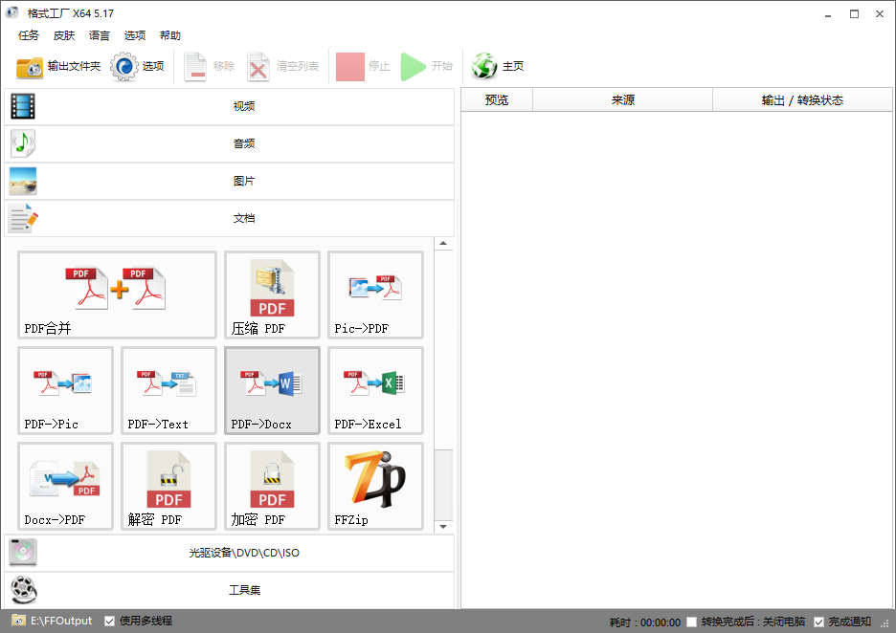
Task: Enable 关闭电脑 shutdown after conversion
Action: tap(691, 622)
